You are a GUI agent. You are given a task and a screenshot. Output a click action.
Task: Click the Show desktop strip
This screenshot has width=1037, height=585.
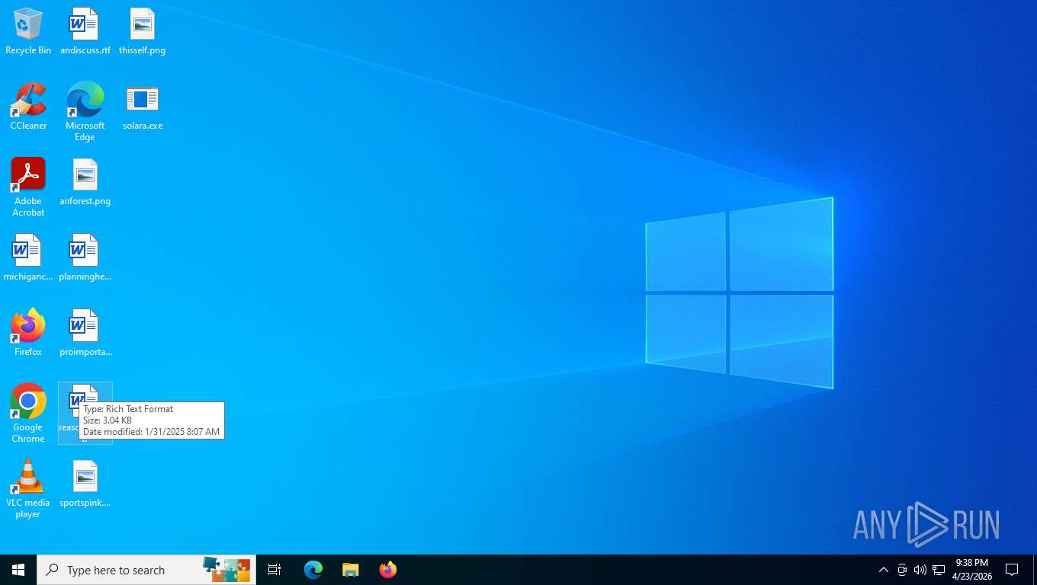tap(1035, 570)
